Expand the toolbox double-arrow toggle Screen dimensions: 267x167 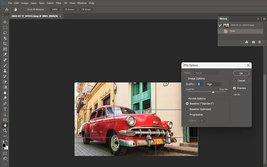[3, 14]
